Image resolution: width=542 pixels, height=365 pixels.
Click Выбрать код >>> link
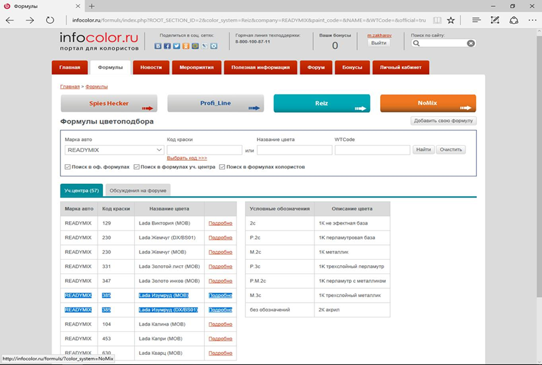(187, 158)
